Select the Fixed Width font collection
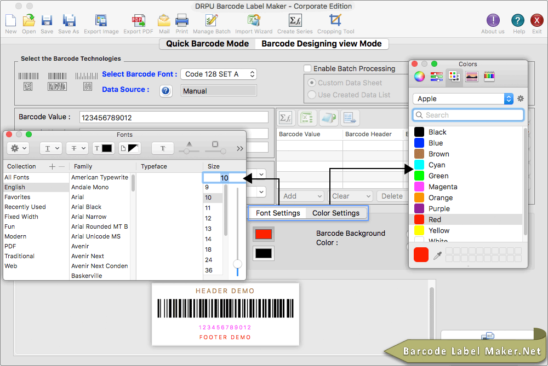This screenshot has height=366, width=548. coord(36,217)
